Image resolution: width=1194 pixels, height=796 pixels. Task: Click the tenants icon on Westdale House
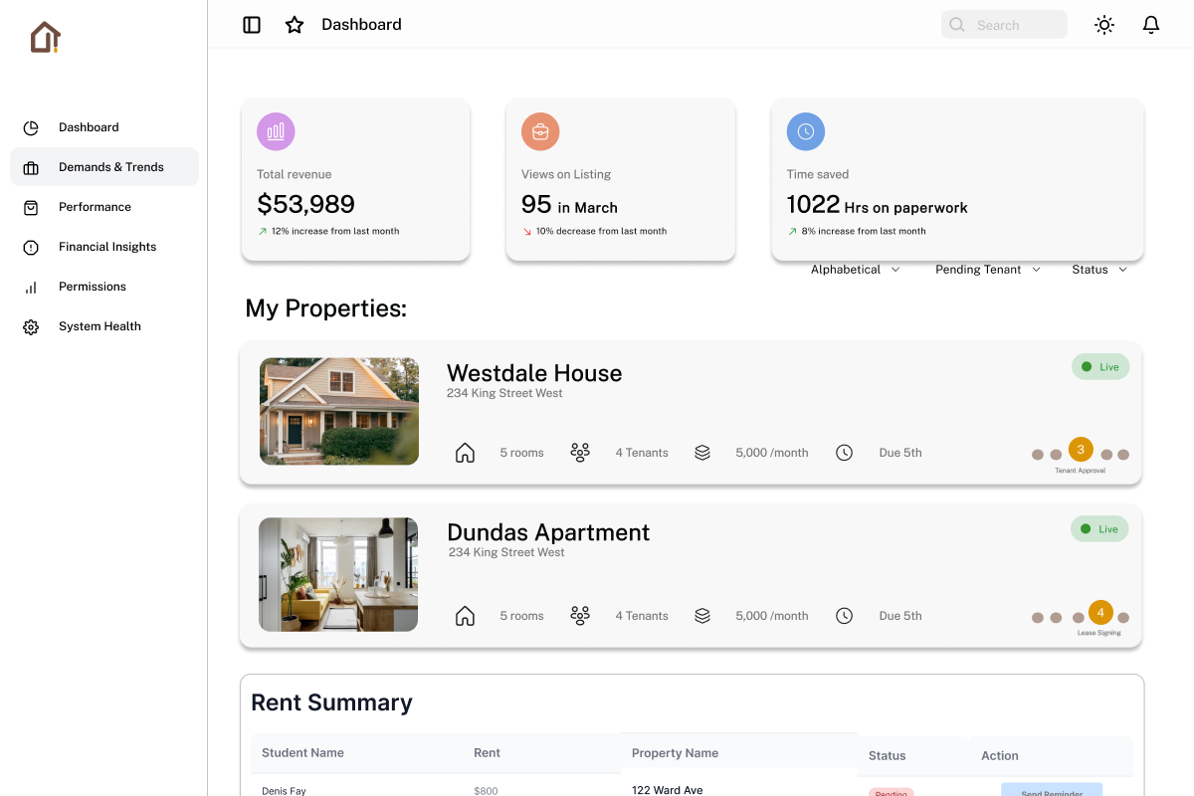(580, 453)
